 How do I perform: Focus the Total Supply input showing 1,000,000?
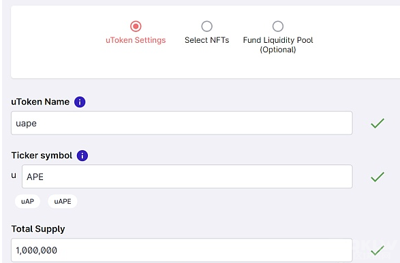coord(182,250)
